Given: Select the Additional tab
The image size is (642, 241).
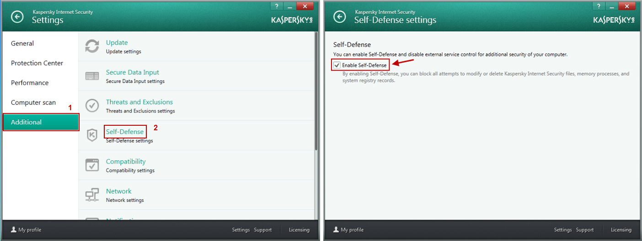Looking at the screenshot, I should (41, 122).
